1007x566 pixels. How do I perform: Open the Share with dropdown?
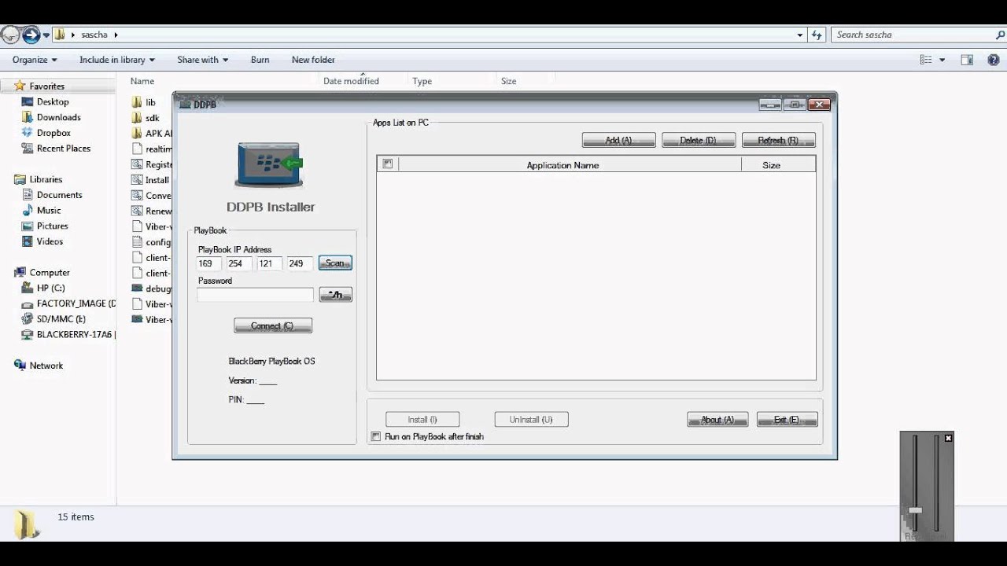pyautogui.click(x=203, y=60)
